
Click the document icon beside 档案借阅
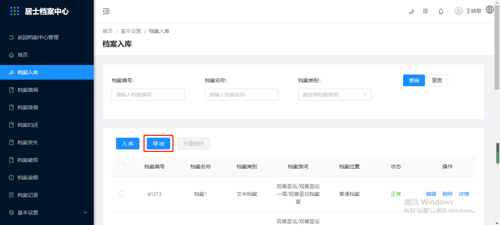(x=11, y=90)
